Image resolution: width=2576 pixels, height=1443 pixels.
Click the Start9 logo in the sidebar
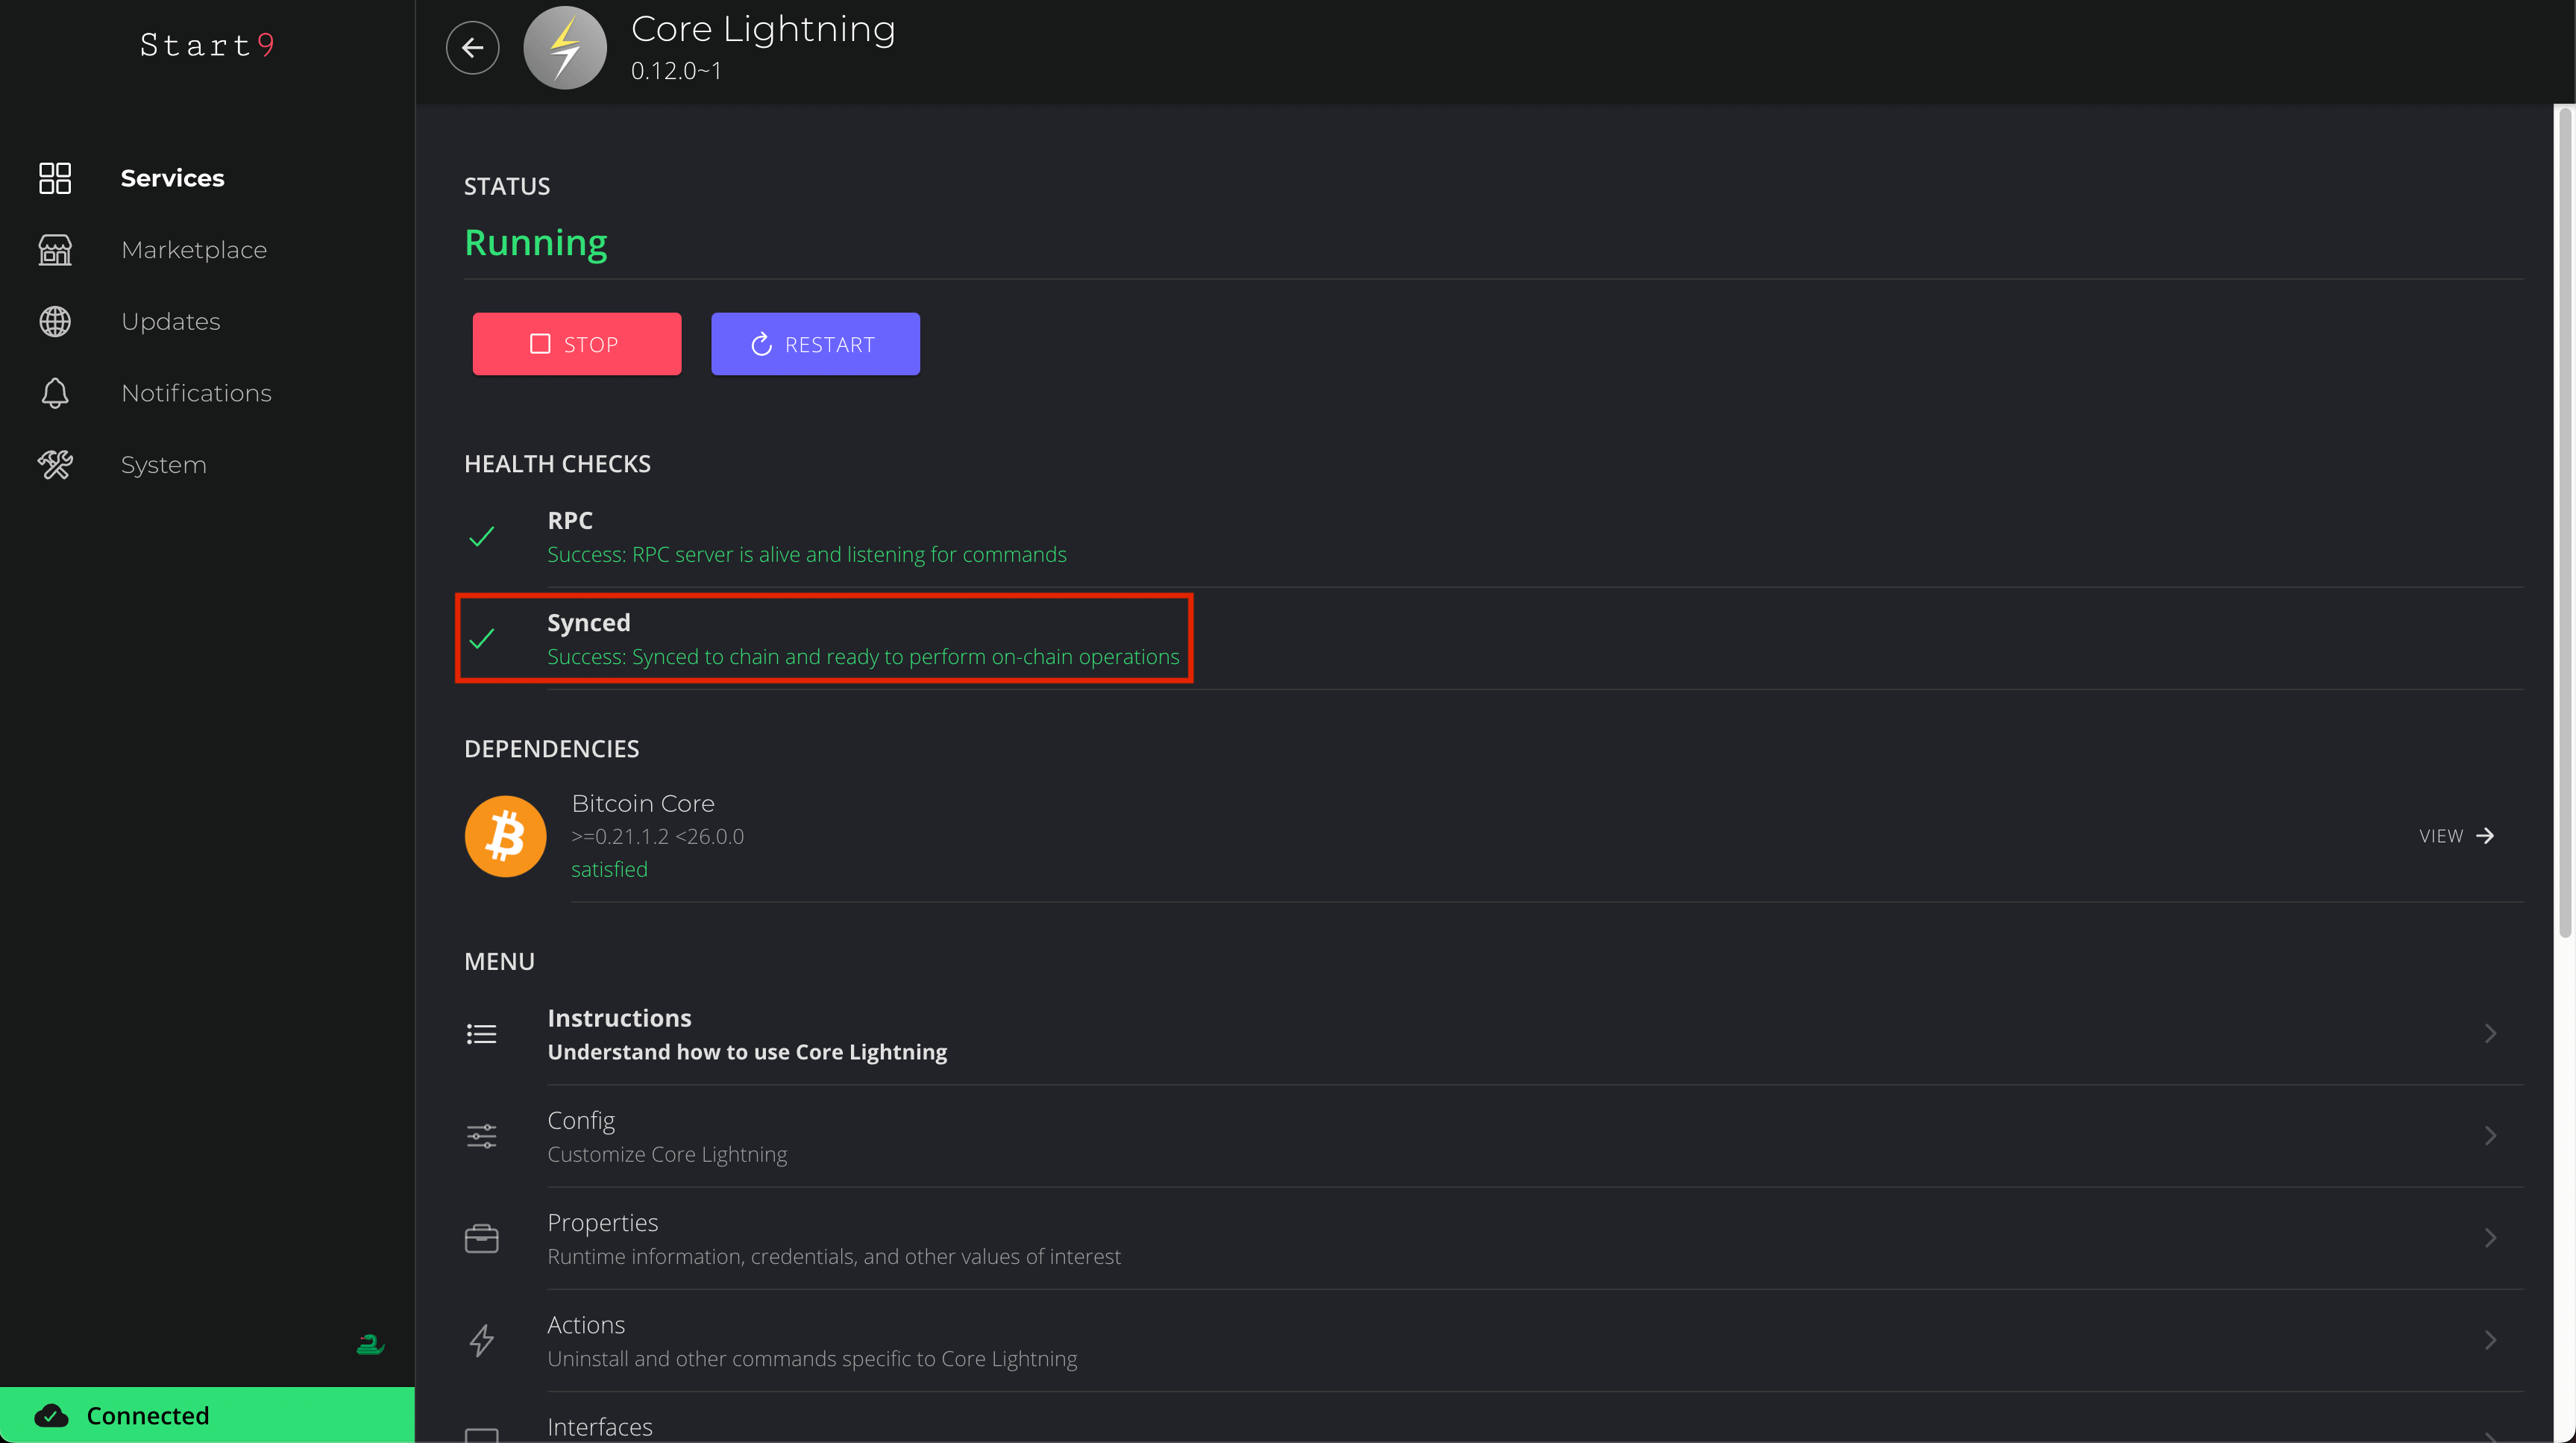(x=207, y=45)
